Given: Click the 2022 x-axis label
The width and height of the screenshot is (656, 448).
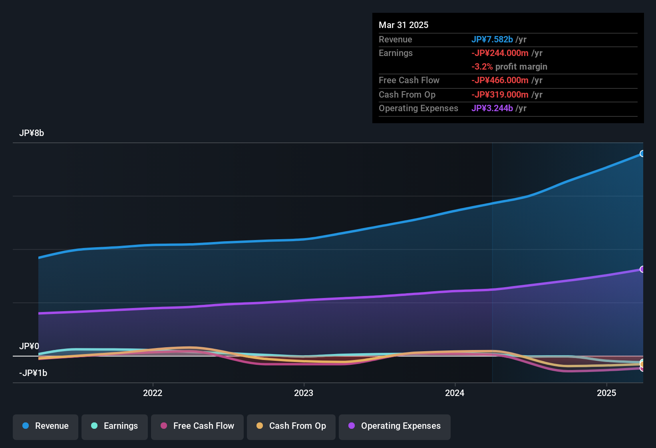Looking at the screenshot, I should coord(153,393).
